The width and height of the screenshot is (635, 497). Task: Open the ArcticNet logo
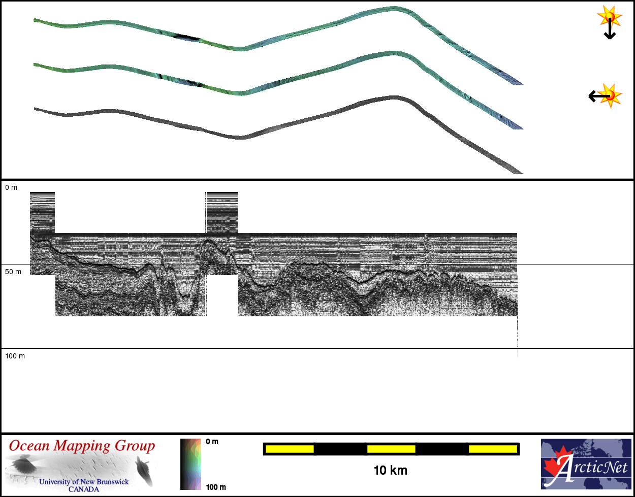[585, 463]
